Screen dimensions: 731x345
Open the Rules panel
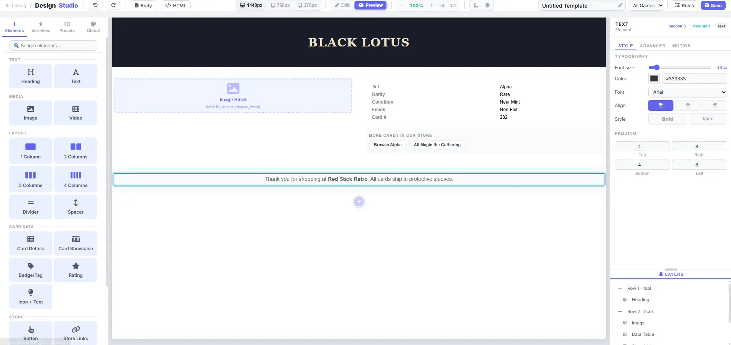[x=685, y=5]
